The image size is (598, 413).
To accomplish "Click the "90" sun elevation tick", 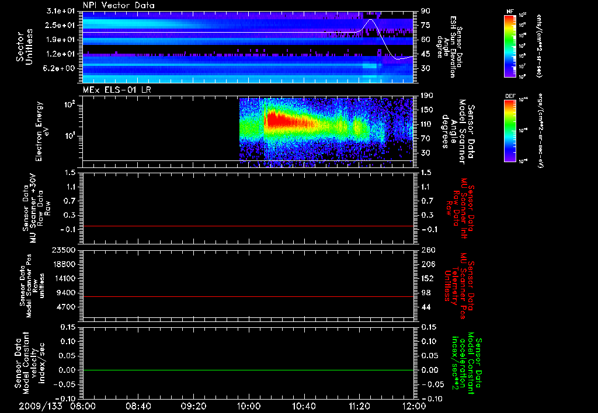I will coord(426,11).
